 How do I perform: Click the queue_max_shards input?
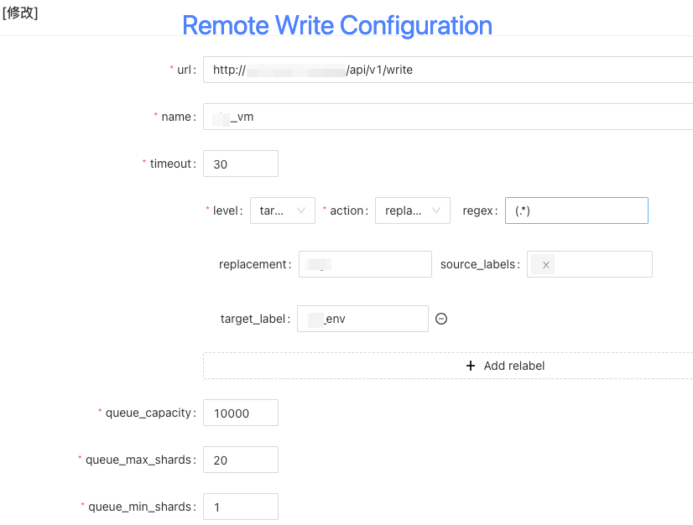pos(241,460)
